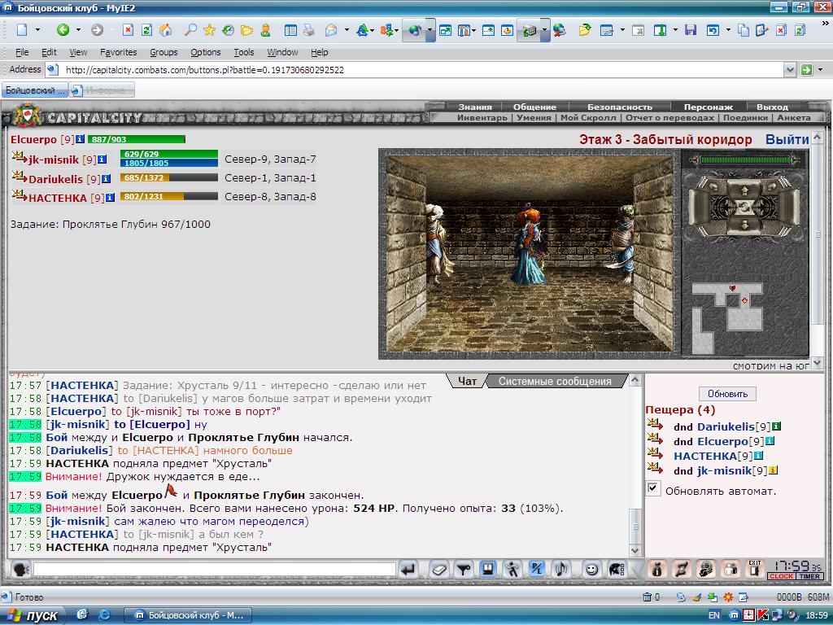The width and height of the screenshot is (833, 625).
Task: Click the Go arrow button by address bar
Action: click(x=806, y=70)
